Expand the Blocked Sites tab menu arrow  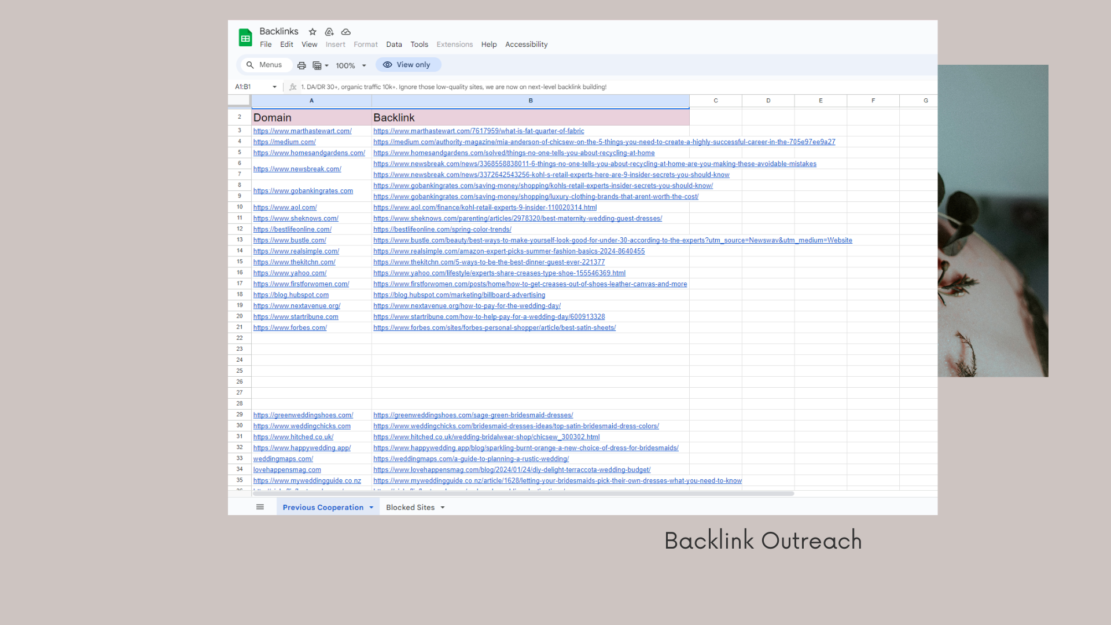(x=443, y=508)
